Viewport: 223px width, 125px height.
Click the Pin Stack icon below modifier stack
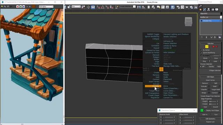[202, 37]
